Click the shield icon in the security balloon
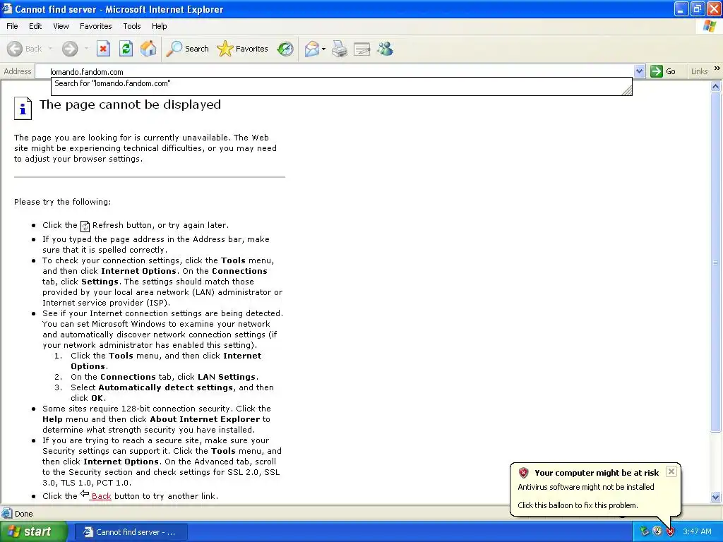The height and width of the screenshot is (542, 723). coord(523,472)
